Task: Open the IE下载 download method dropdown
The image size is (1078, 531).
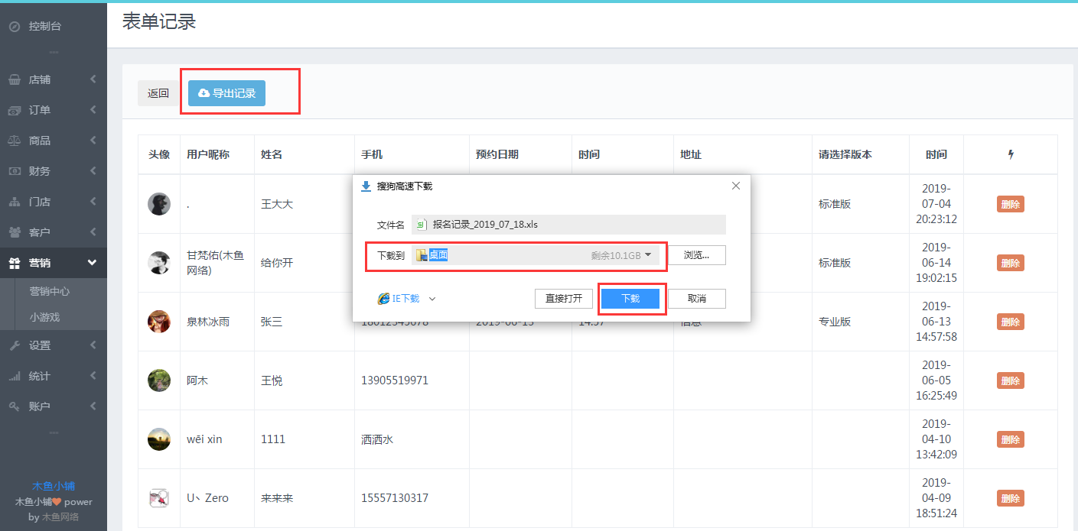Action: click(432, 299)
